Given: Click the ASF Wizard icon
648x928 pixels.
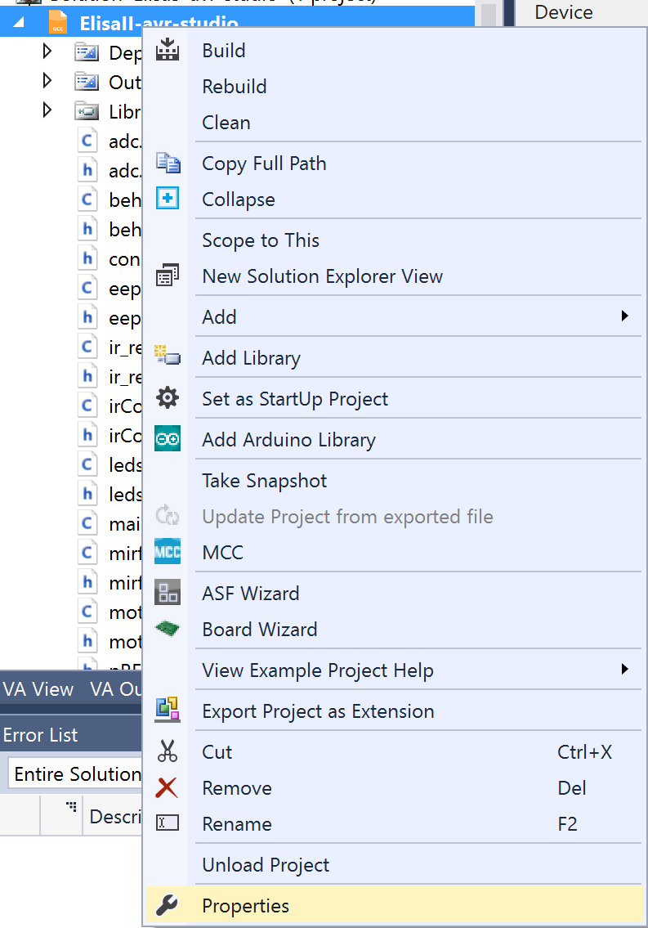Looking at the screenshot, I should point(168,594).
